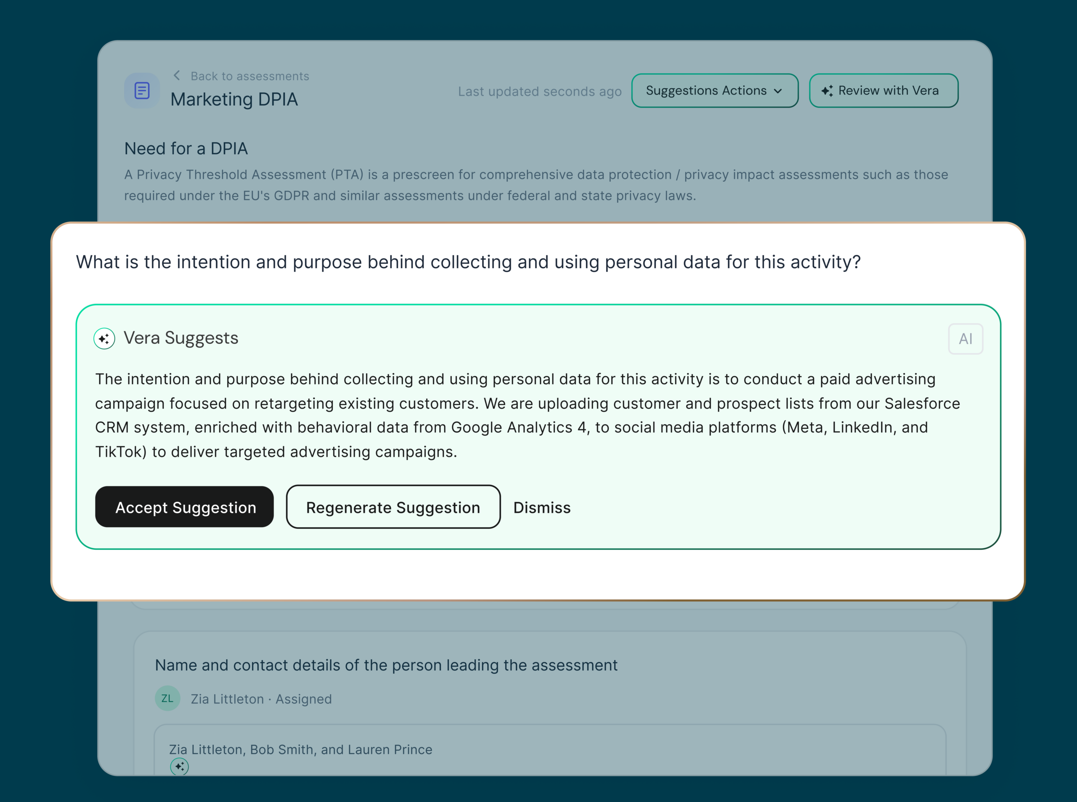Image resolution: width=1077 pixels, height=802 pixels.
Task: Click the Vera Suggests sparkle icon
Action: click(x=104, y=338)
